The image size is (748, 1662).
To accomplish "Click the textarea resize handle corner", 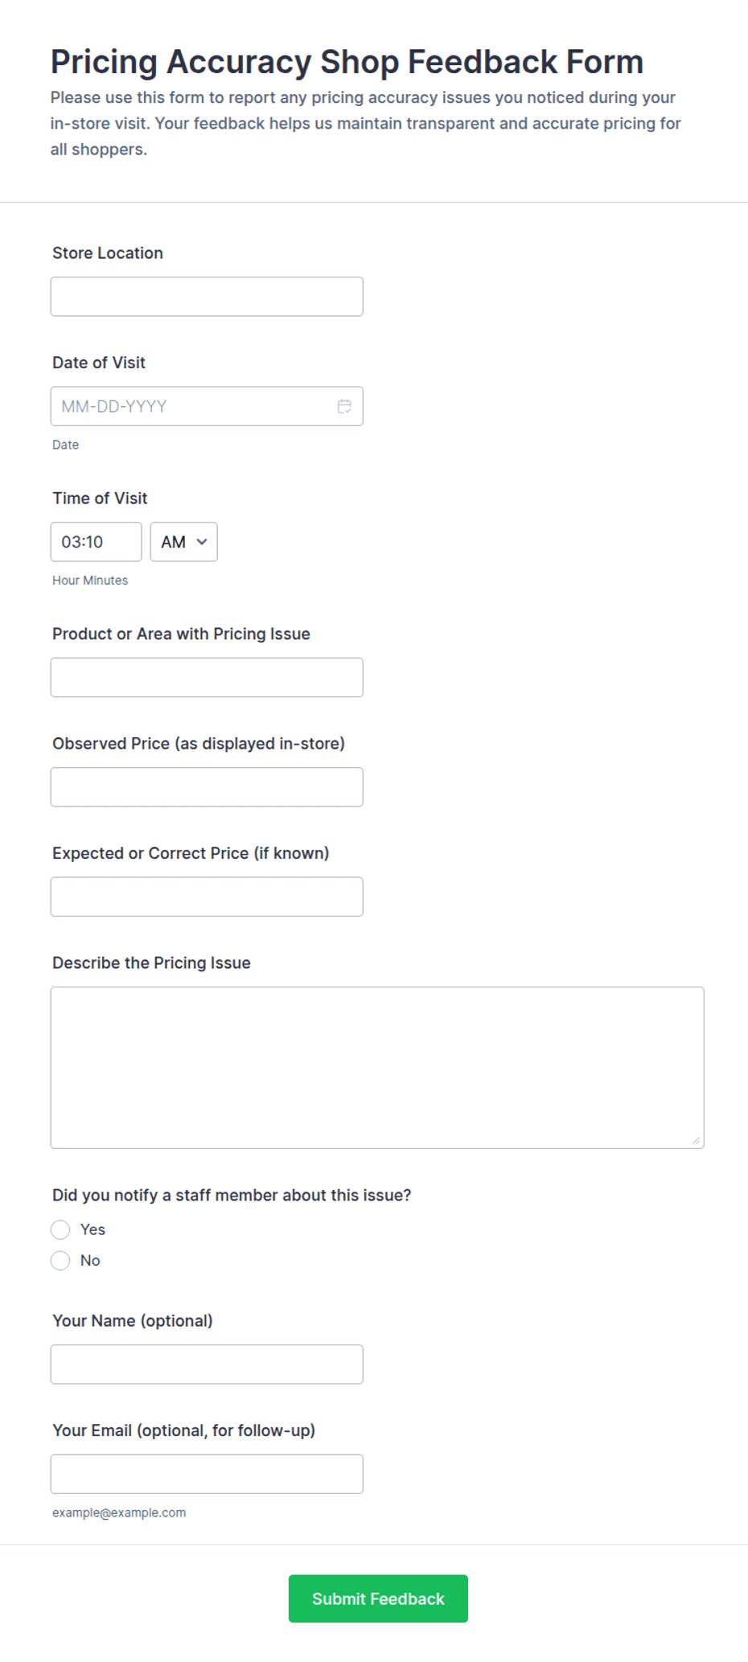I will (x=696, y=1140).
